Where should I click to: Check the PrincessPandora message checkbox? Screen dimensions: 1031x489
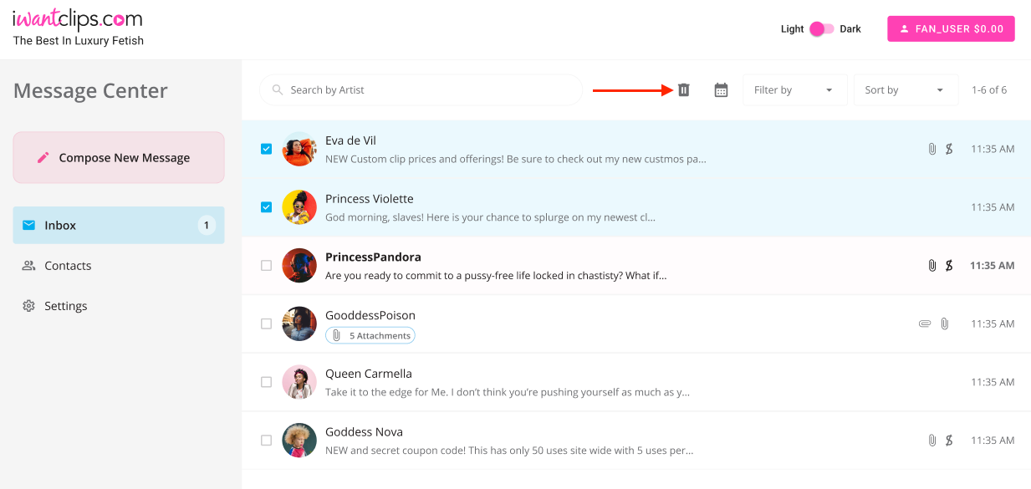pos(266,265)
